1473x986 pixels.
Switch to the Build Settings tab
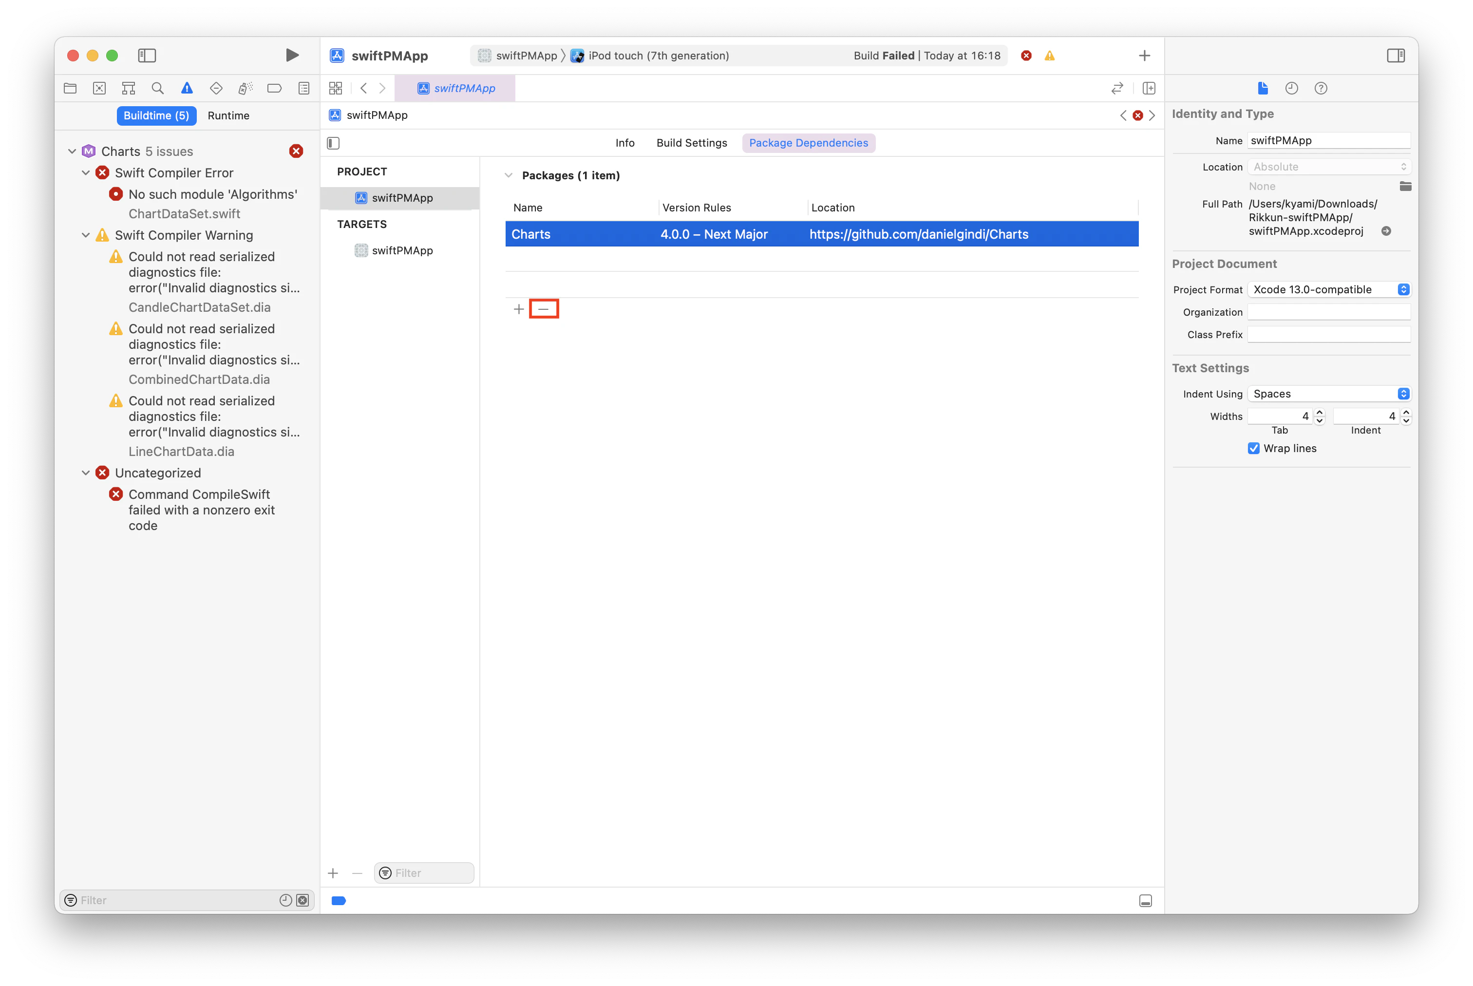692,143
